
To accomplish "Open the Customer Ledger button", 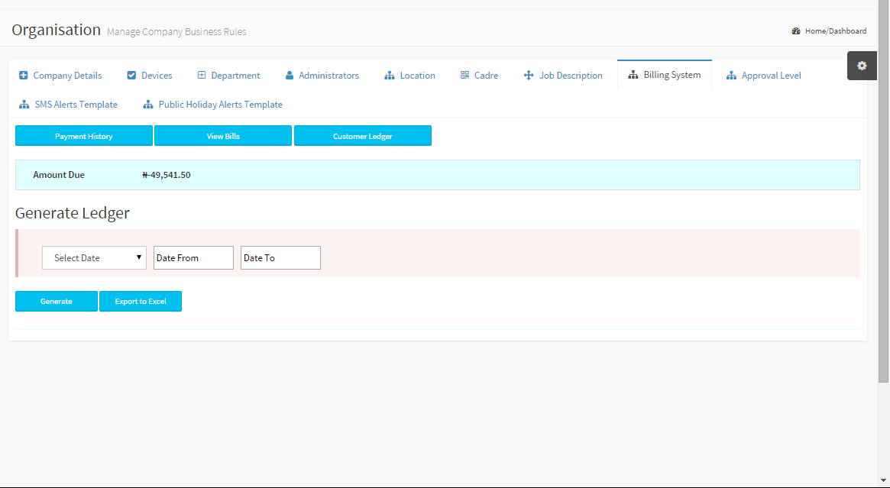I will 362,136.
